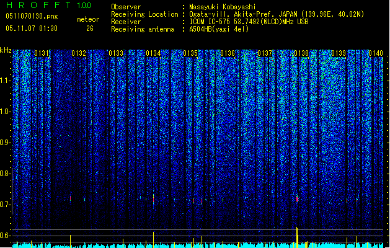Click the 0138 time marker

click(x=301, y=53)
